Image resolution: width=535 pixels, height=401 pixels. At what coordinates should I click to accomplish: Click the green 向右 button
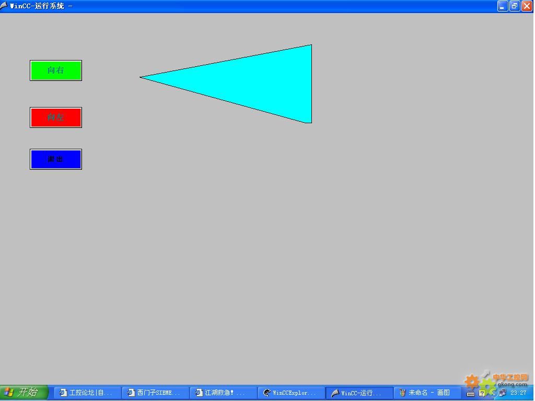tap(55, 70)
